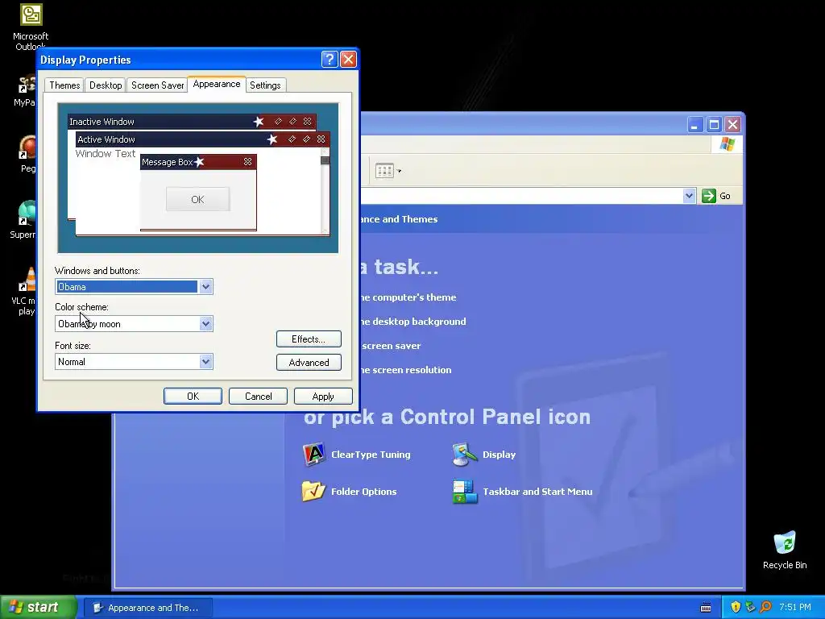
Task: Switch to the Screen Saver tab
Action: pyautogui.click(x=157, y=85)
